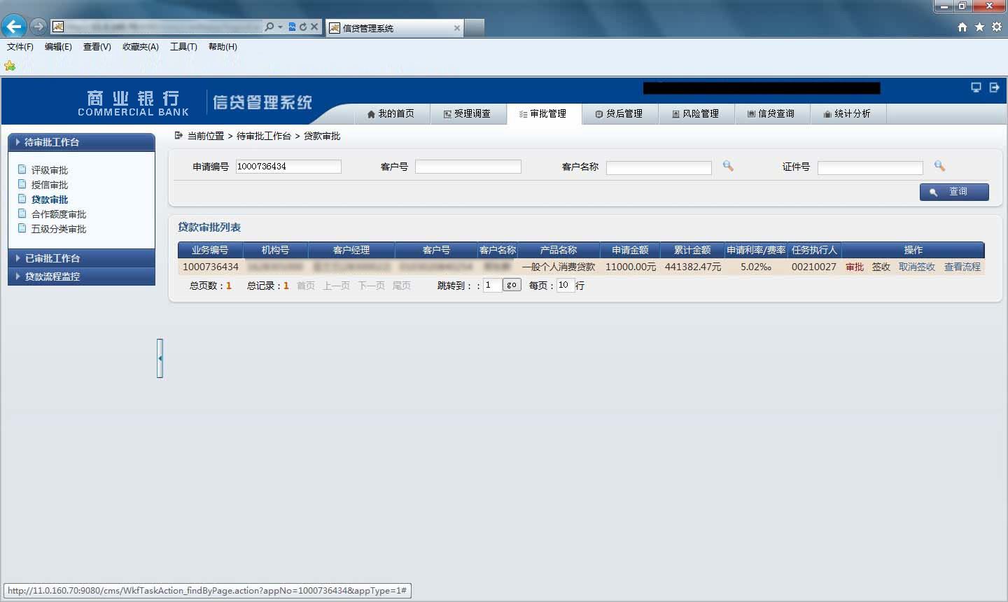
Task: Open the address bar dropdown arrow
Action: pos(281,27)
